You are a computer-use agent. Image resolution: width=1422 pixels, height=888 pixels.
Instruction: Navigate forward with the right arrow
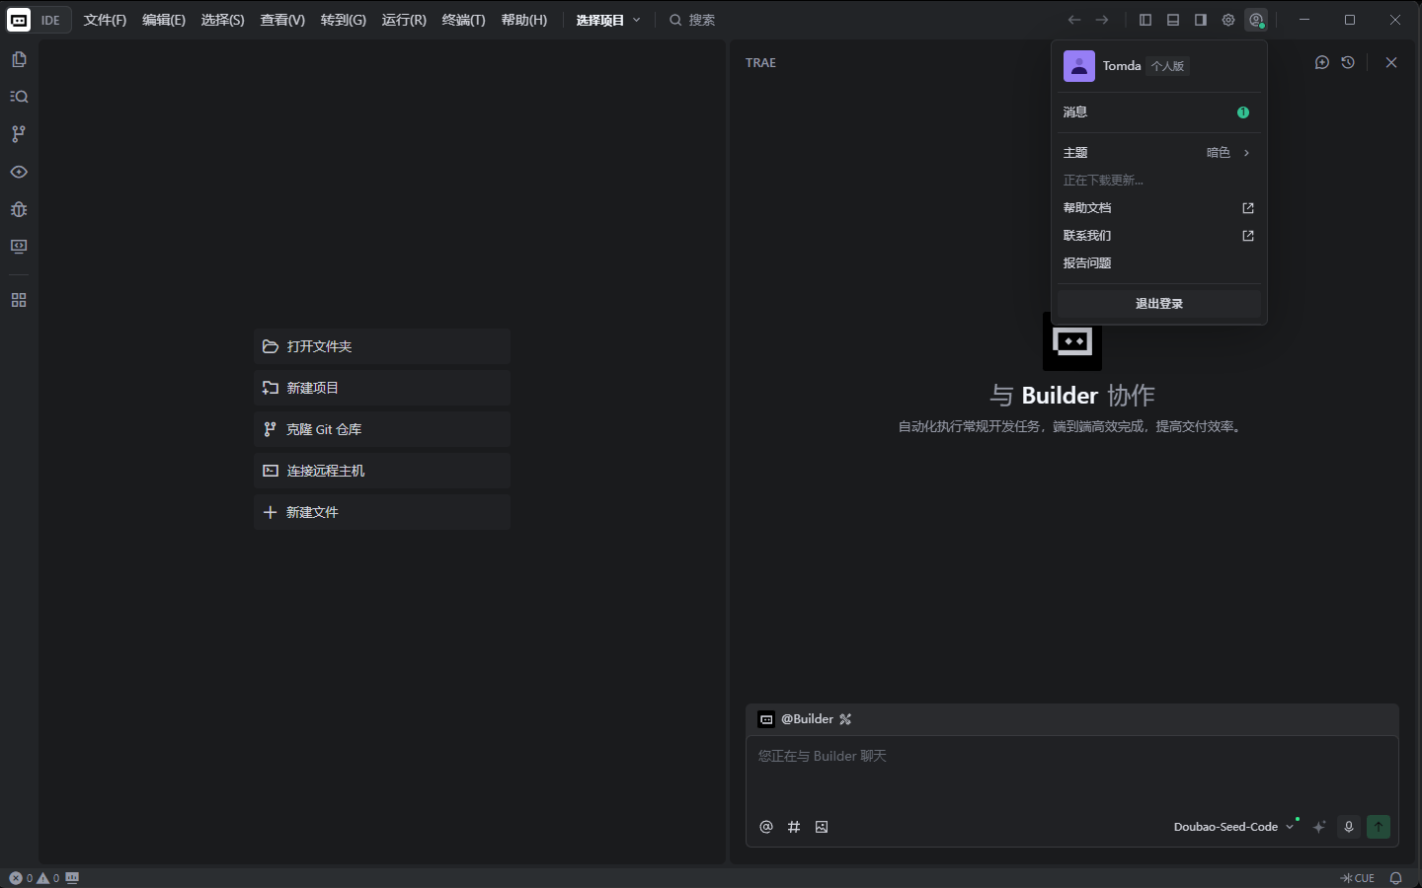[1102, 20]
